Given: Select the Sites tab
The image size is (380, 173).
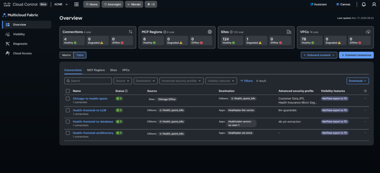Looking at the screenshot, I should pos(114,70).
